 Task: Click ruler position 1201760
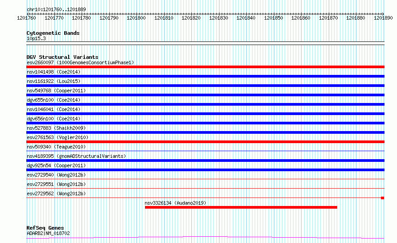(27, 18)
